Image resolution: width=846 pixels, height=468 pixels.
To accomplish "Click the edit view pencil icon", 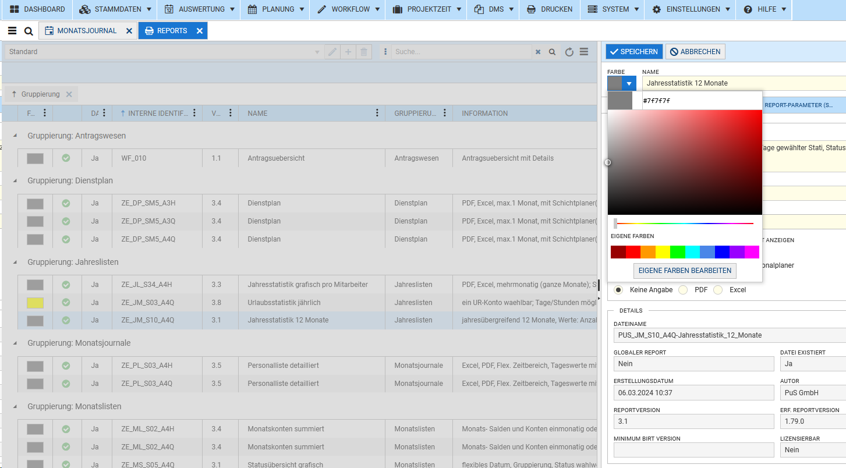I will [x=332, y=52].
